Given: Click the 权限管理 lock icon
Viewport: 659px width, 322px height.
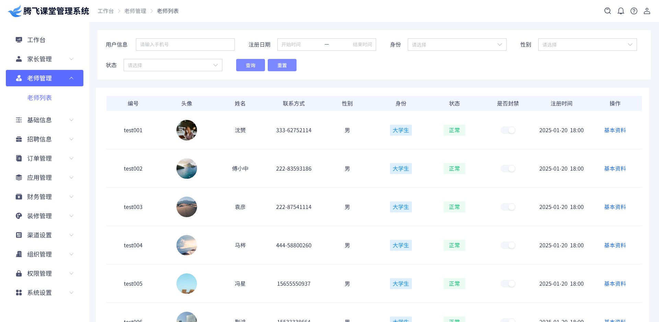Looking at the screenshot, I should click(19, 273).
